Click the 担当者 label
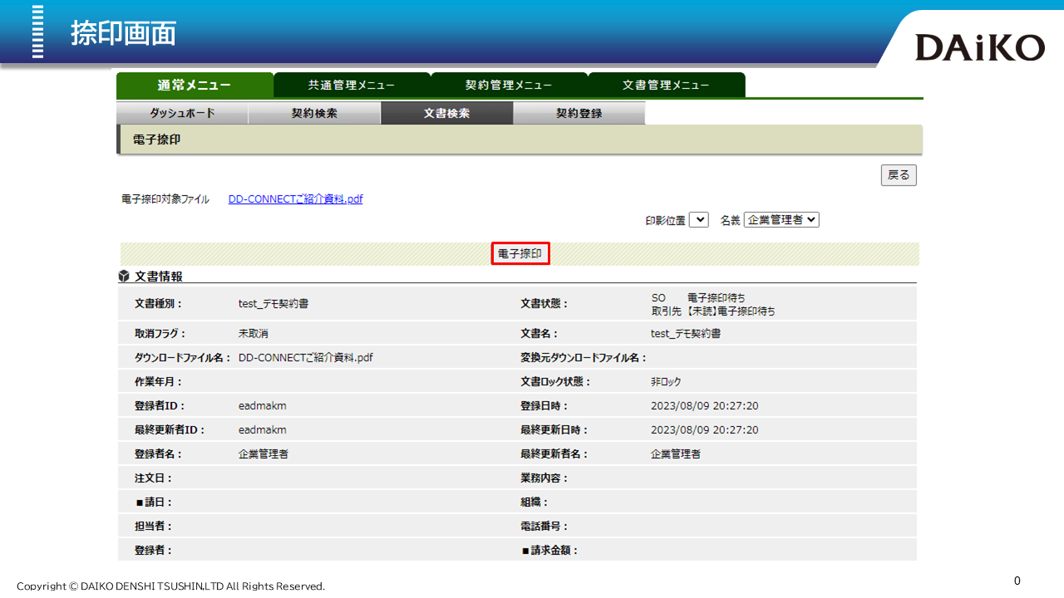 [153, 527]
